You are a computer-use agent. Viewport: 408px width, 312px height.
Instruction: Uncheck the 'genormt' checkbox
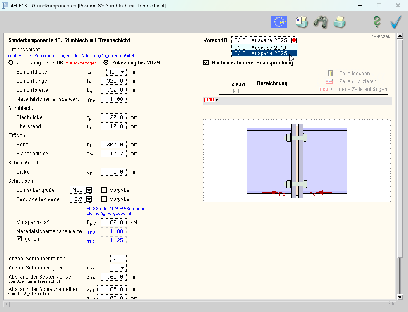coord(19,239)
